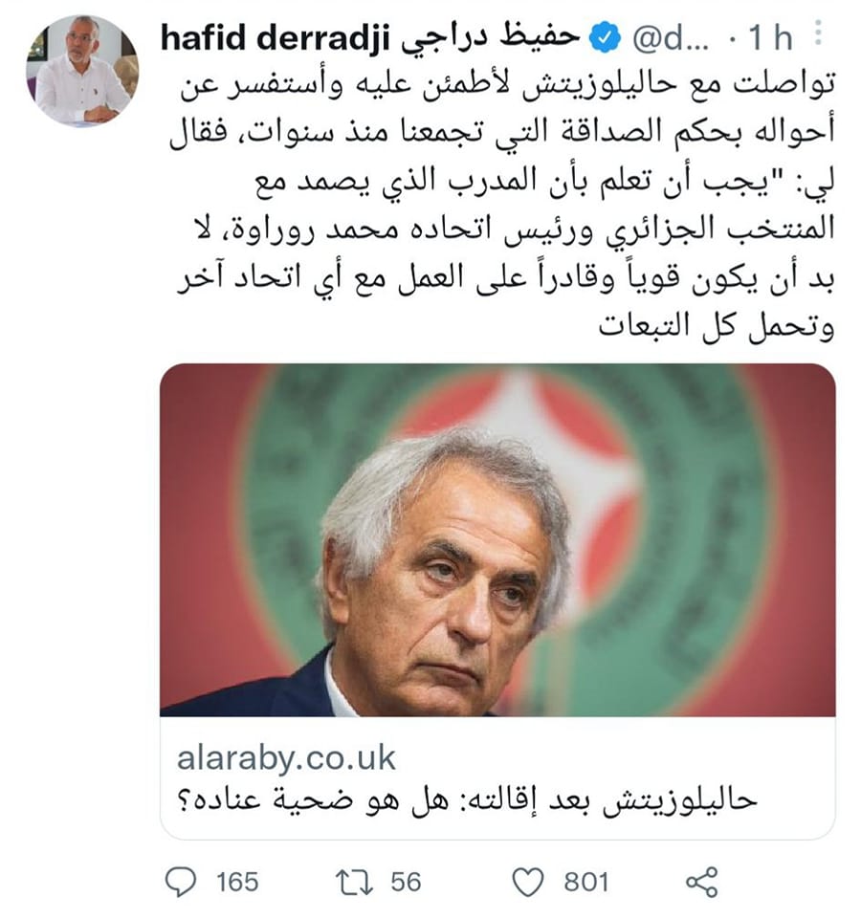Click the truncated @d... handle
The height and width of the screenshot is (918, 861).
pos(672,38)
